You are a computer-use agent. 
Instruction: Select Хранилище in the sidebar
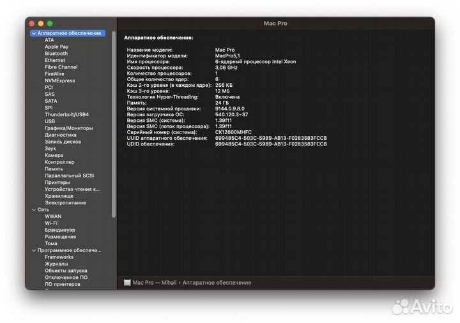59,196
